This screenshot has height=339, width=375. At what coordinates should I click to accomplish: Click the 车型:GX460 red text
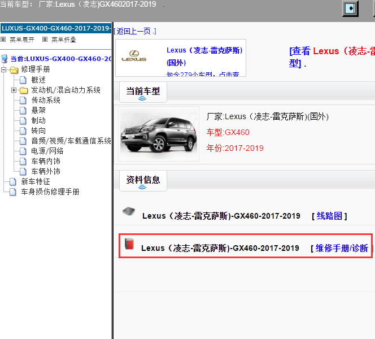click(x=228, y=132)
